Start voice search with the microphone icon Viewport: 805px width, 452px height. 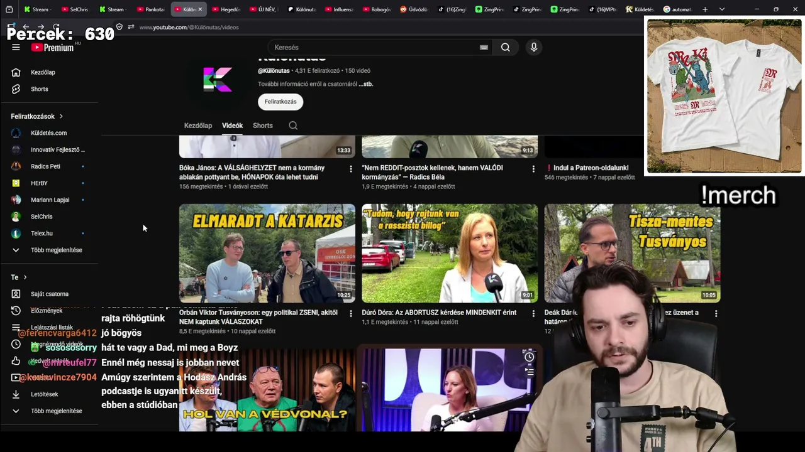tap(533, 48)
